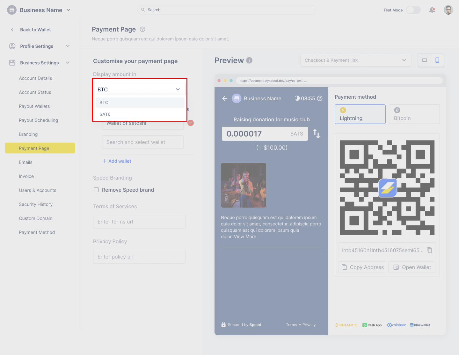The image size is (459, 355).
Task: Click the Binance wallet logo
Action: [x=346, y=325]
